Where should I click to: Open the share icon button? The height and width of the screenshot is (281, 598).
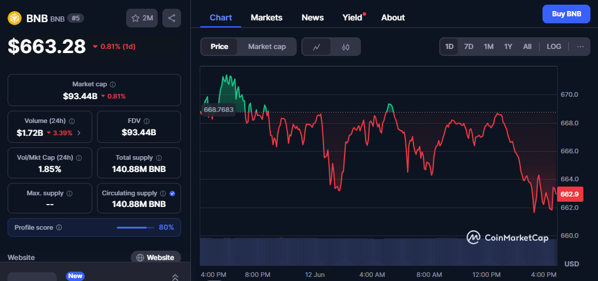(172, 18)
